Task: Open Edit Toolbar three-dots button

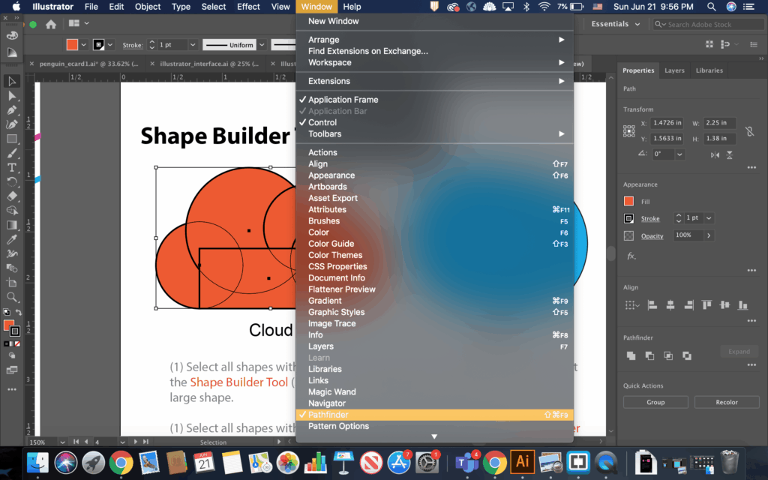Action: click(12, 389)
